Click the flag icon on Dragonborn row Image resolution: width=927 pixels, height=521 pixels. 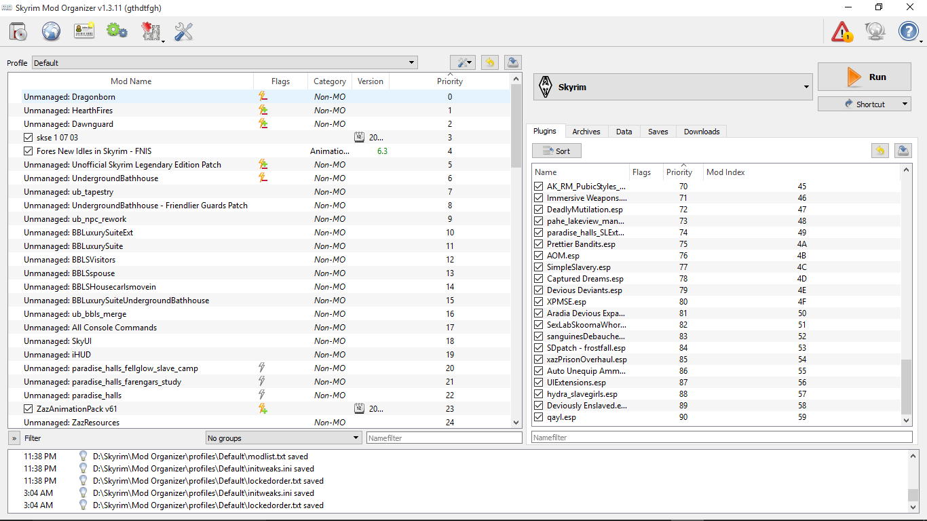(263, 97)
